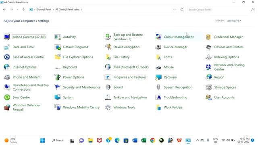Open the File History icon

[108, 57]
